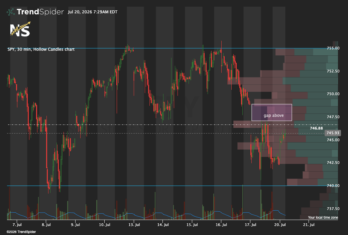Click the current price tag 745.93
Screen dimensions: 348x235
333,133
